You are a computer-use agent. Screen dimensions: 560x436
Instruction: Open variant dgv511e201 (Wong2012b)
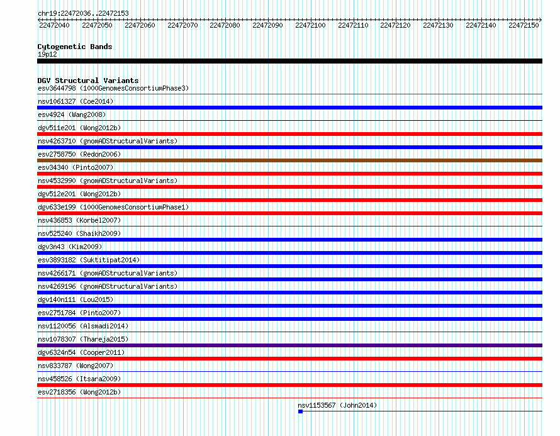pos(79,128)
